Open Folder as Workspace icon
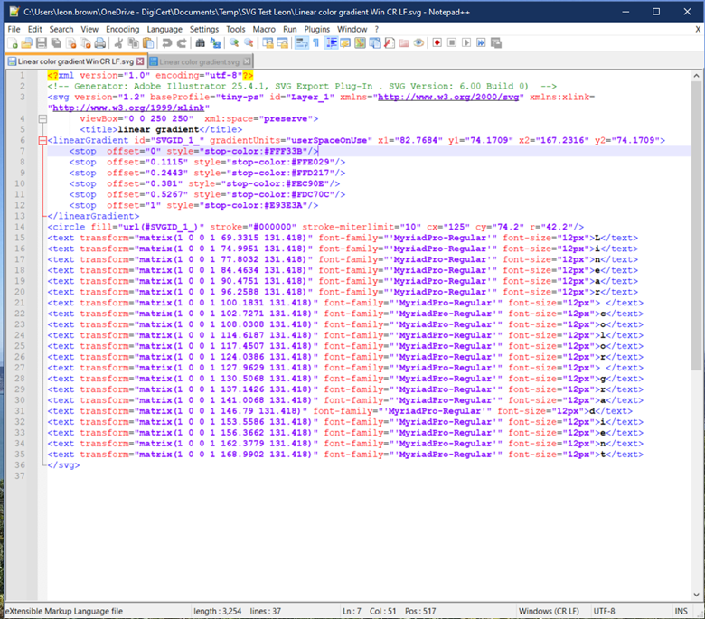 (404, 43)
